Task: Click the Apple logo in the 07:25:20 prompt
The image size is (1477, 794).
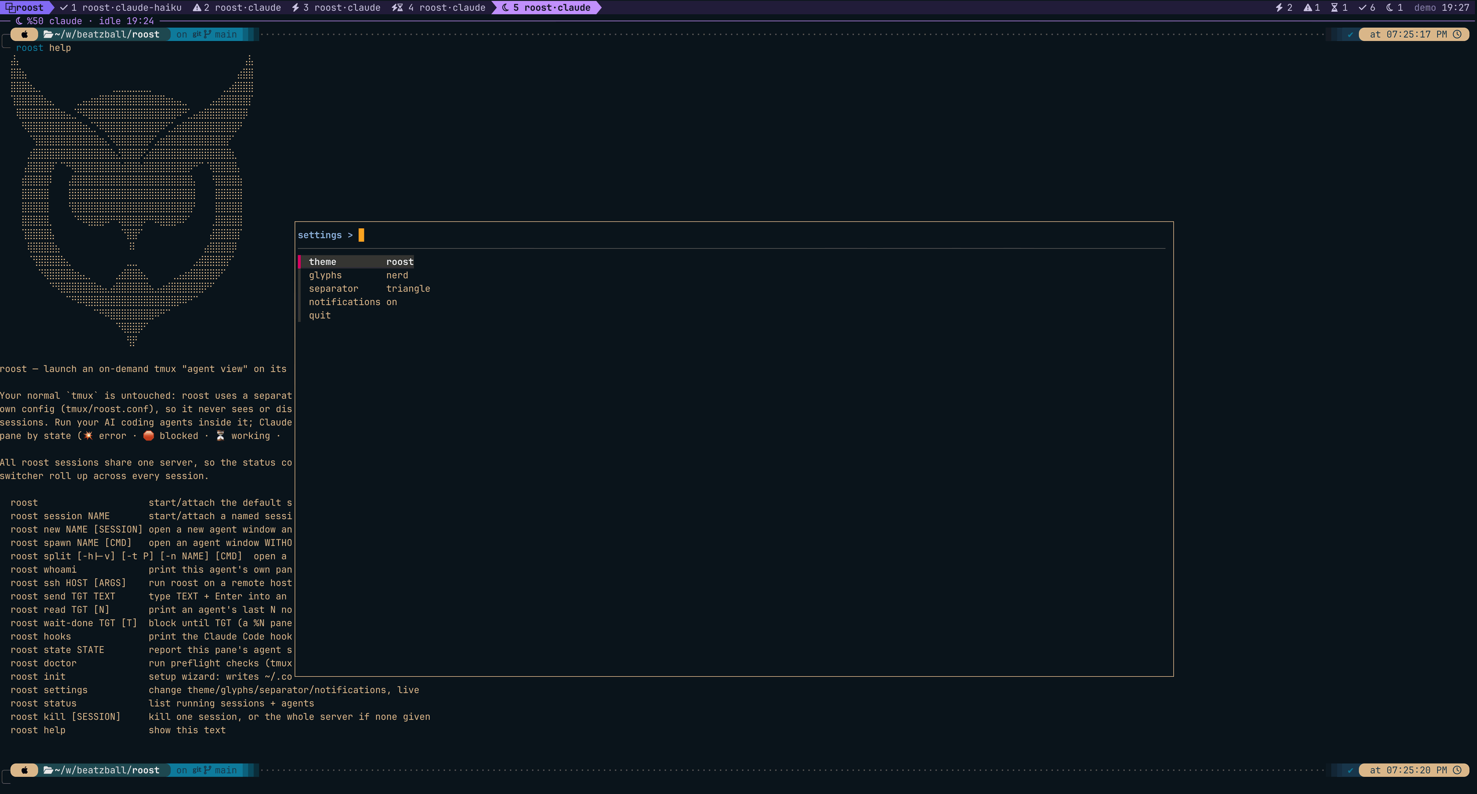Action: pyautogui.click(x=25, y=770)
